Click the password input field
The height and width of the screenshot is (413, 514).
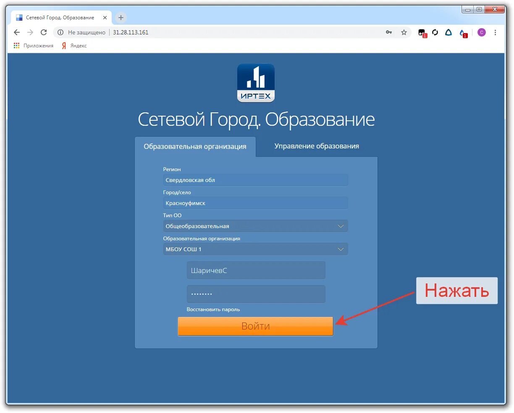coord(256,294)
